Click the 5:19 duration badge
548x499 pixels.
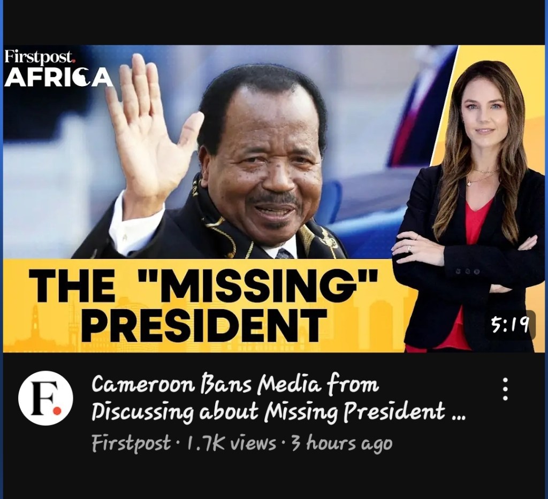tap(510, 325)
